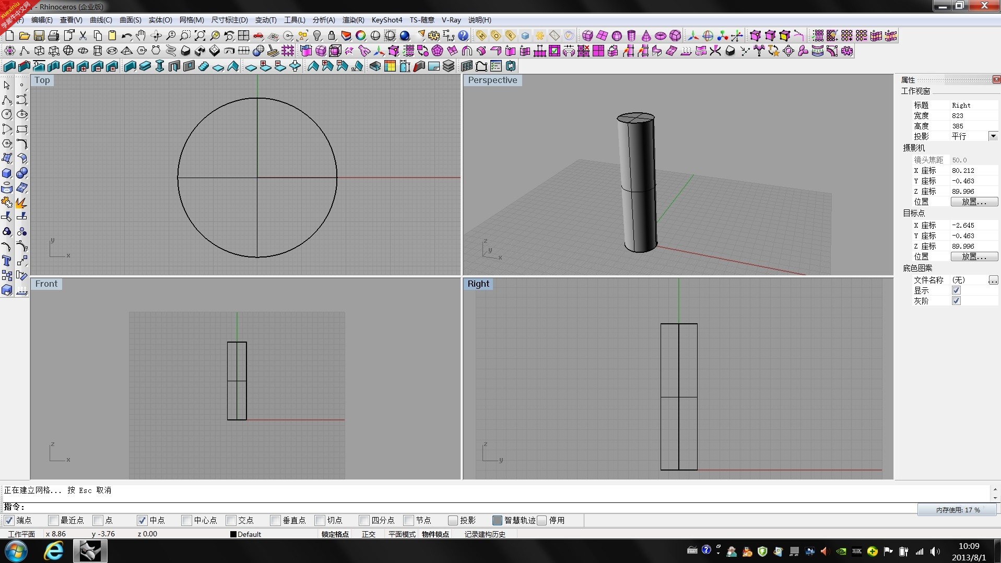Image resolution: width=1001 pixels, height=563 pixels.
Task: Toggle the 智慧轨迹 SmartTrack checkbox
Action: point(497,520)
